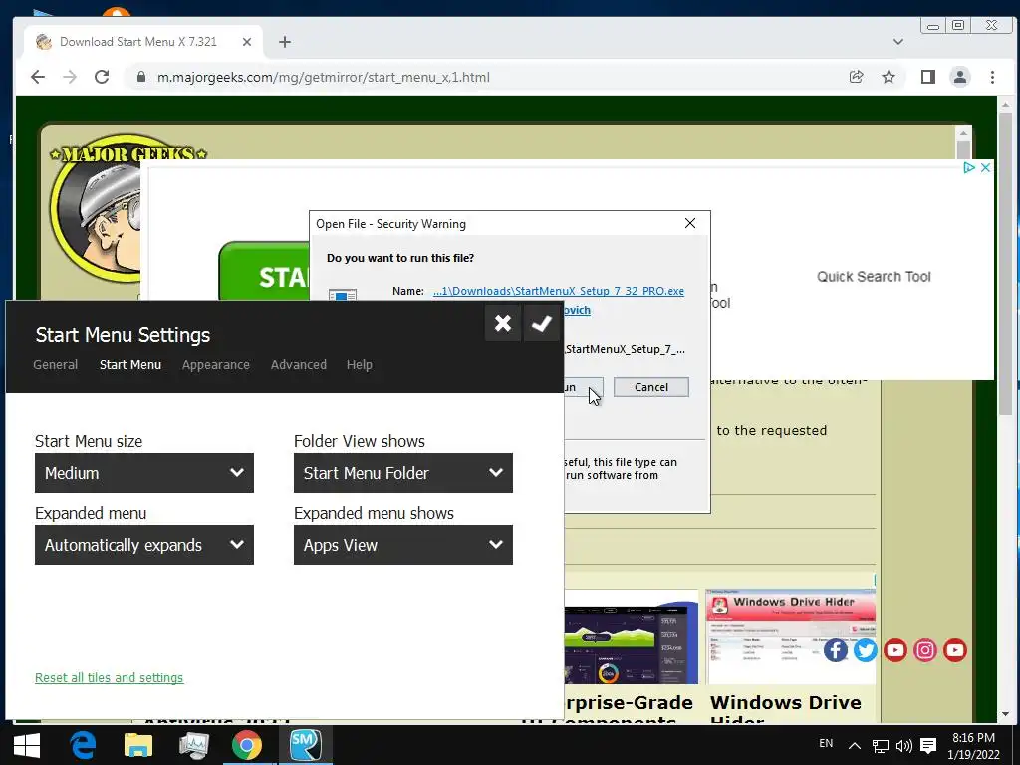Click the MajorGeeks logo

pyautogui.click(x=96, y=211)
